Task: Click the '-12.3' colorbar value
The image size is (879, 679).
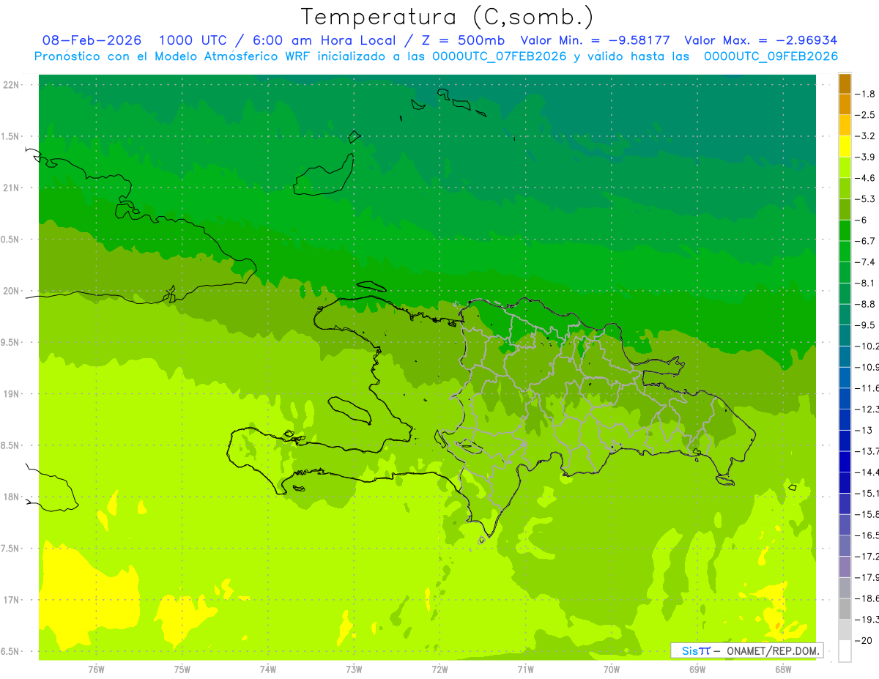Action: [x=868, y=409]
